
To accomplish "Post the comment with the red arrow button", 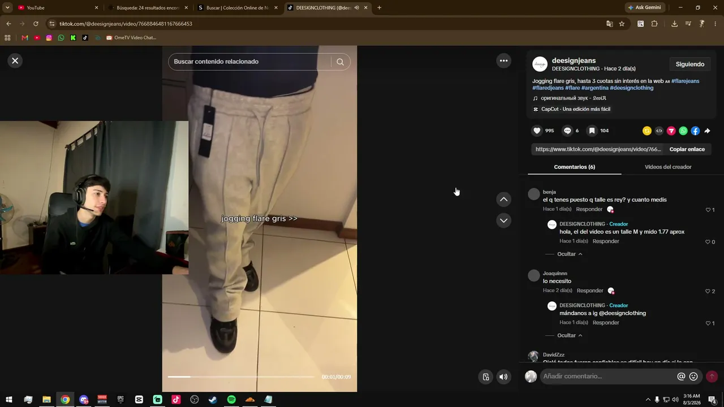I will [712, 376].
